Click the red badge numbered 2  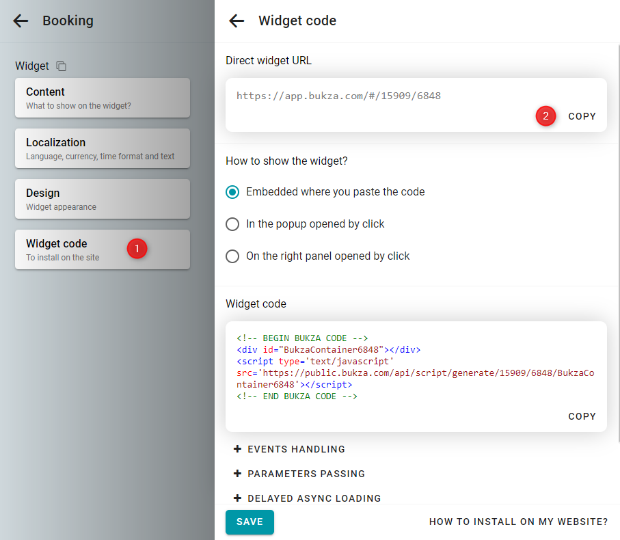point(545,116)
